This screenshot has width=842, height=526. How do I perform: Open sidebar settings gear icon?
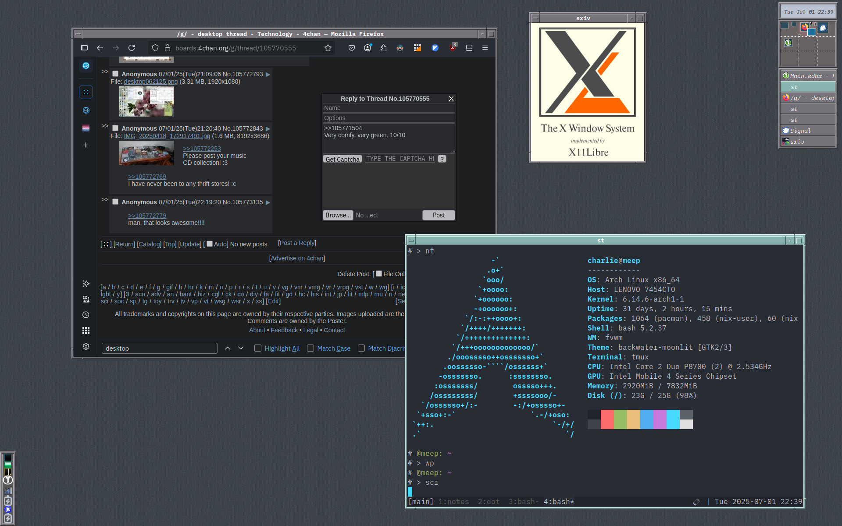coord(86,346)
